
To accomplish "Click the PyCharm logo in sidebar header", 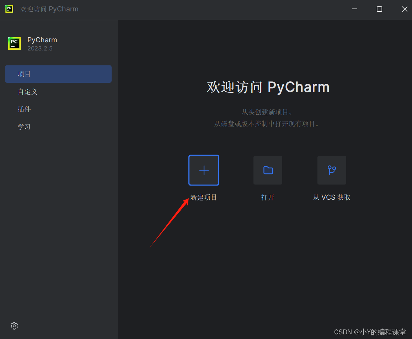I will (15, 43).
